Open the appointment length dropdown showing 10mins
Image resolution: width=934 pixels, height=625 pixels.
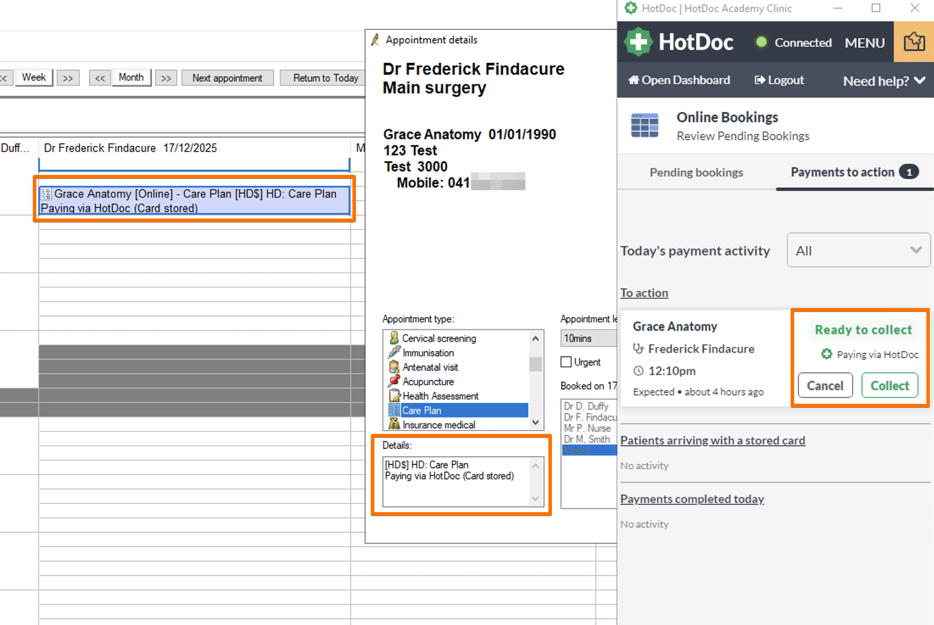tap(589, 338)
